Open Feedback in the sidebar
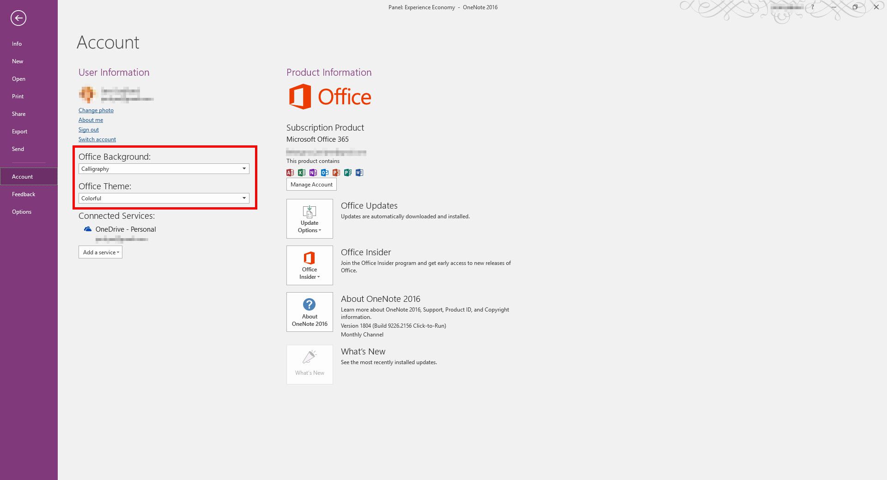Screen dimensions: 887x480 (x=29, y=194)
